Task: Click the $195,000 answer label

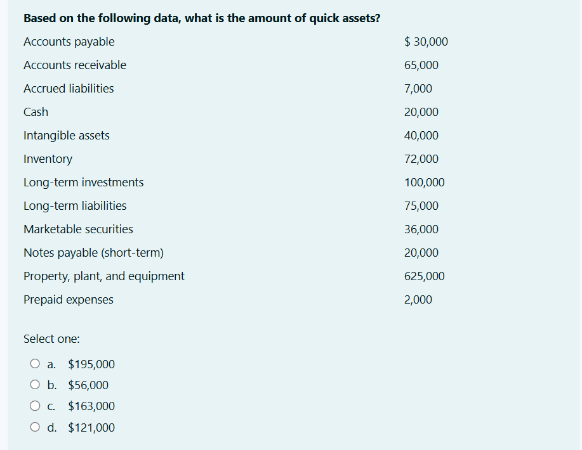Action: [x=91, y=364]
